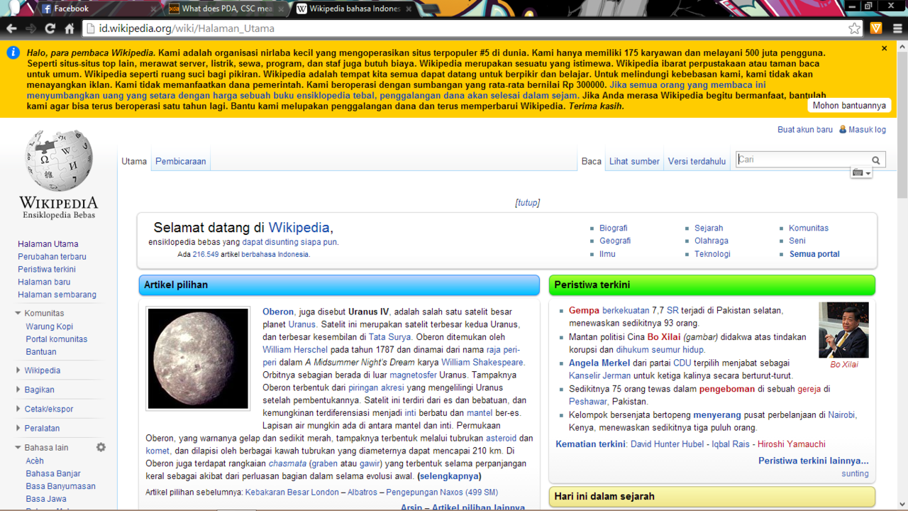Click the selengkapnya link
This screenshot has height=511, width=908.
(x=449, y=476)
